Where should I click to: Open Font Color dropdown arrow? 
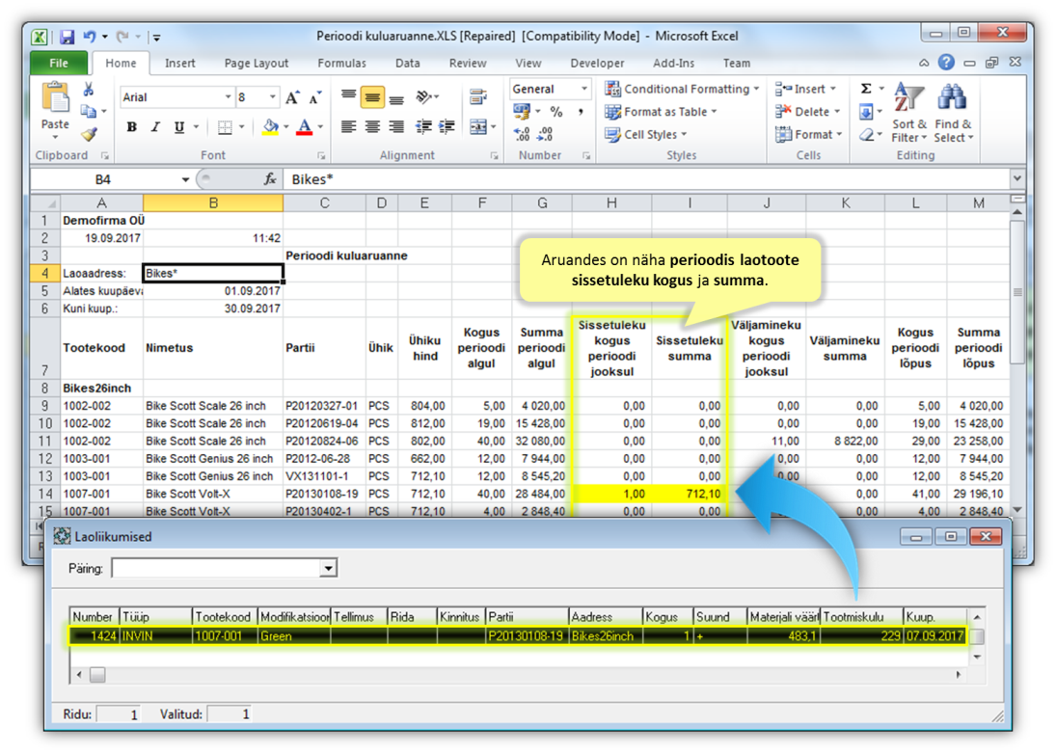320,126
